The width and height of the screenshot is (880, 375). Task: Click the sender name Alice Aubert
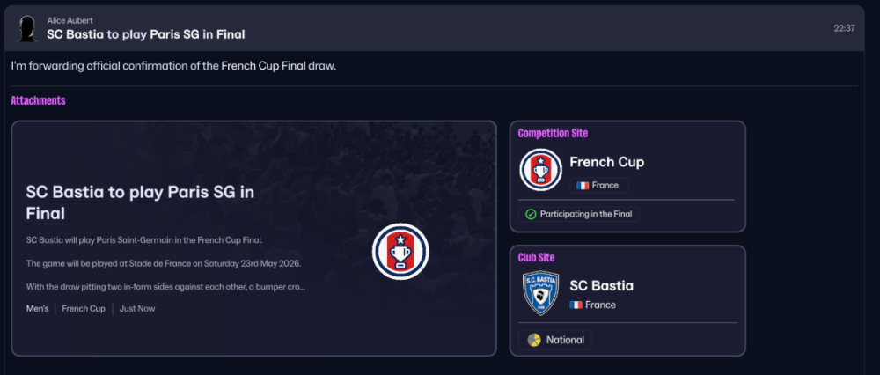tap(70, 19)
